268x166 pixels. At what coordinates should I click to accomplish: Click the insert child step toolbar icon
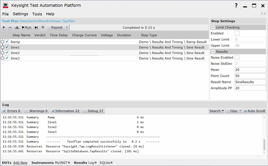[x=17, y=27]
